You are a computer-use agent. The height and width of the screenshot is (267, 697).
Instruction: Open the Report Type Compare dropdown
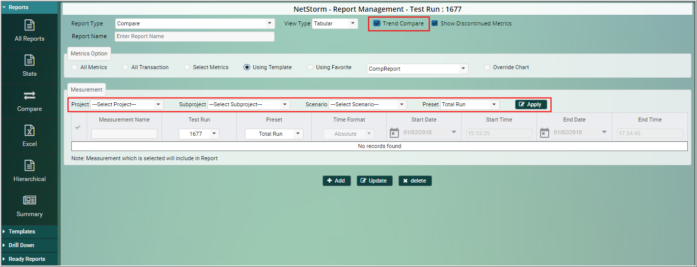[195, 23]
